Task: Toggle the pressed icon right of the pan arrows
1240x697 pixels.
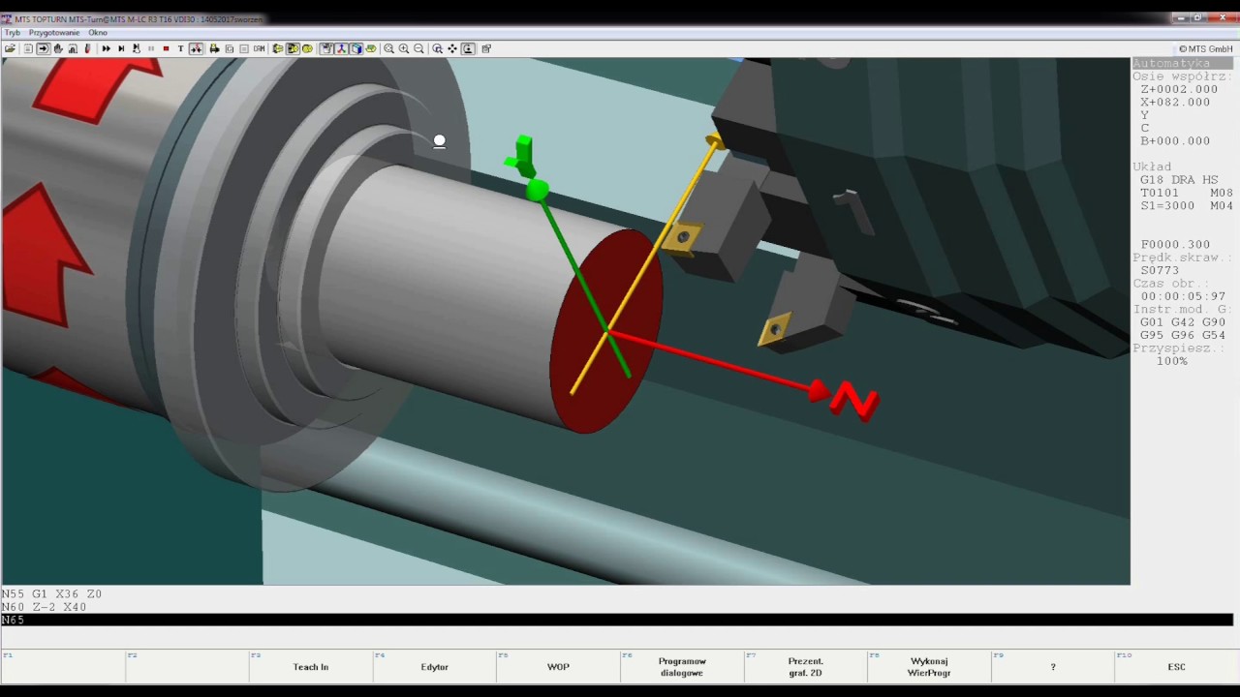Action: [x=468, y=48]
